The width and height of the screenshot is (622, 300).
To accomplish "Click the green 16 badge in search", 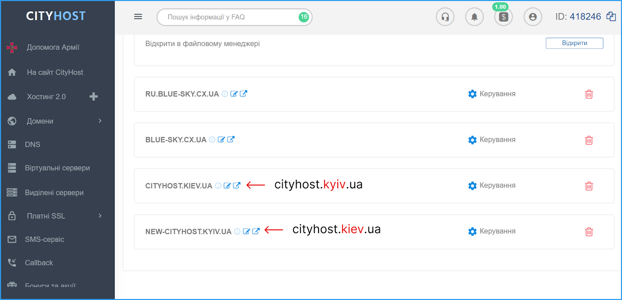I will 304,17.
